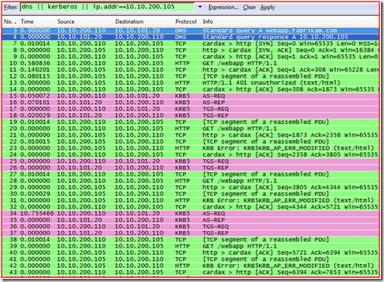The height and width of the screenshot is (282, 384).
Task: Select packet 12 reassembled PDU row
Action: click(190, 76)
